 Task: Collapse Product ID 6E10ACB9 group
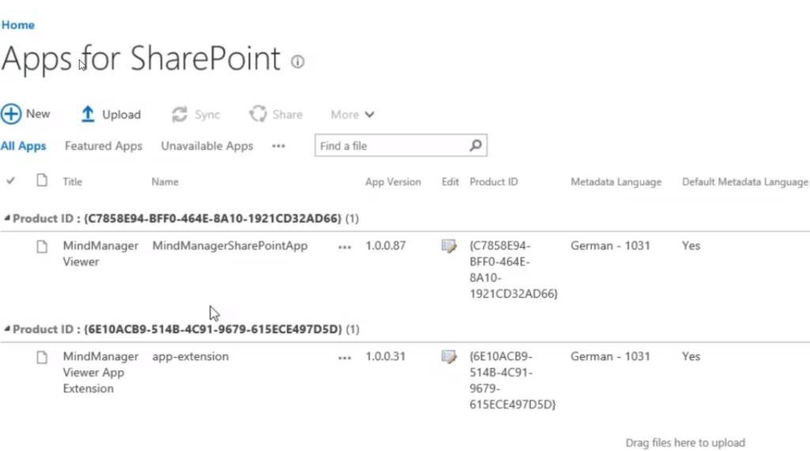(6, 329)
